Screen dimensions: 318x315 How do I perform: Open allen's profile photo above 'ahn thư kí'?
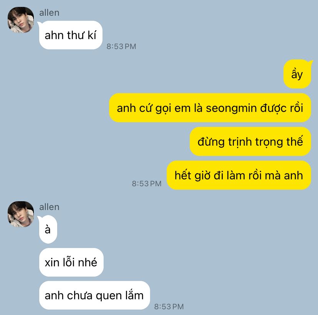coord(21,20)
